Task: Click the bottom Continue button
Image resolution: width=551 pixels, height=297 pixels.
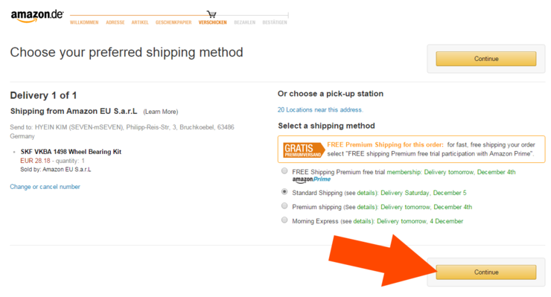Action: (486, 272)
